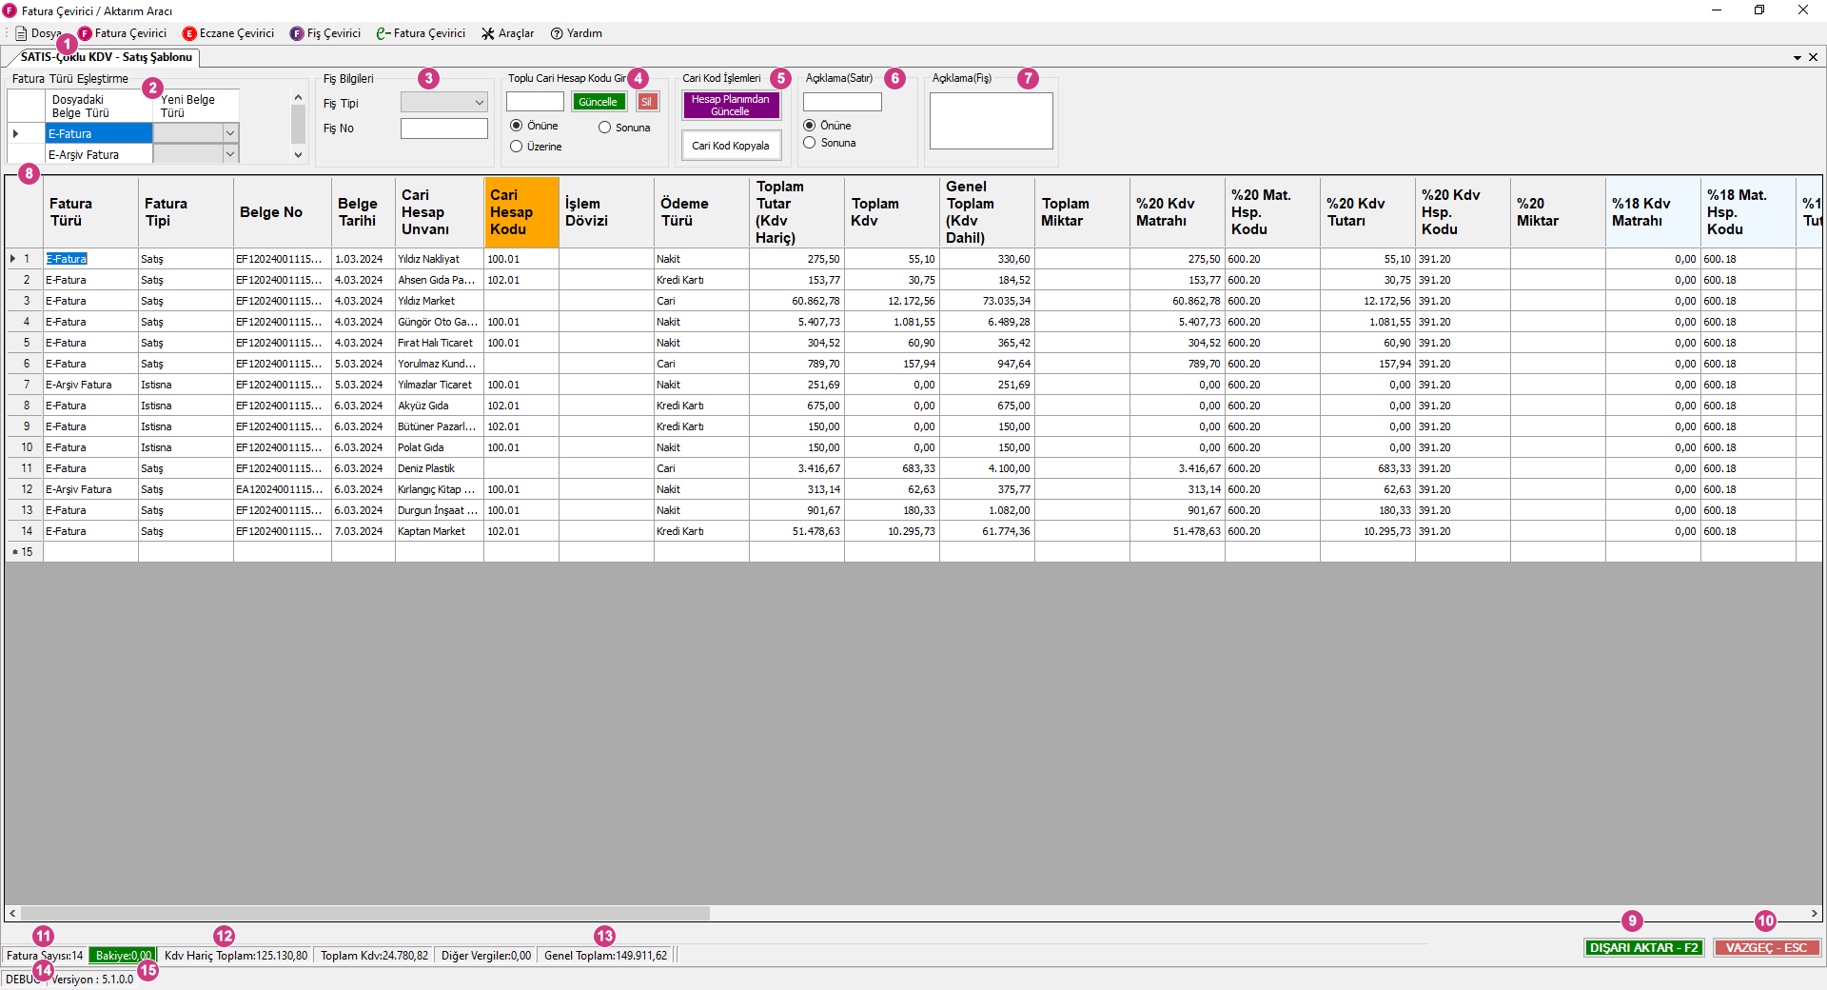Screen dimensions: 1827x990
Task: Select Üzerine radio in Toplu Cari Hesap
Action: coord(517,147)
